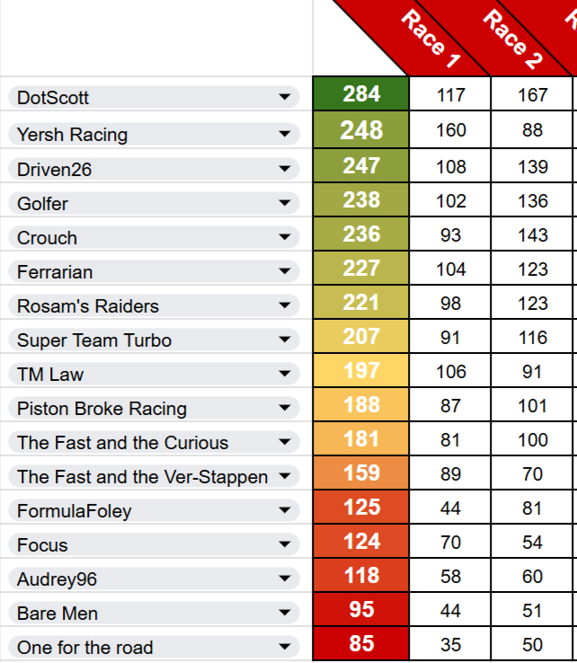Image resolution: width=577 pixels, height=663 pixels.
Task: Select DotScott's green total cell 284
Action: tap(360, 93)
